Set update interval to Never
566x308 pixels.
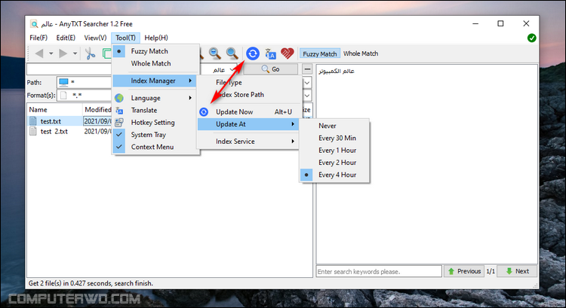pos(334,126)
